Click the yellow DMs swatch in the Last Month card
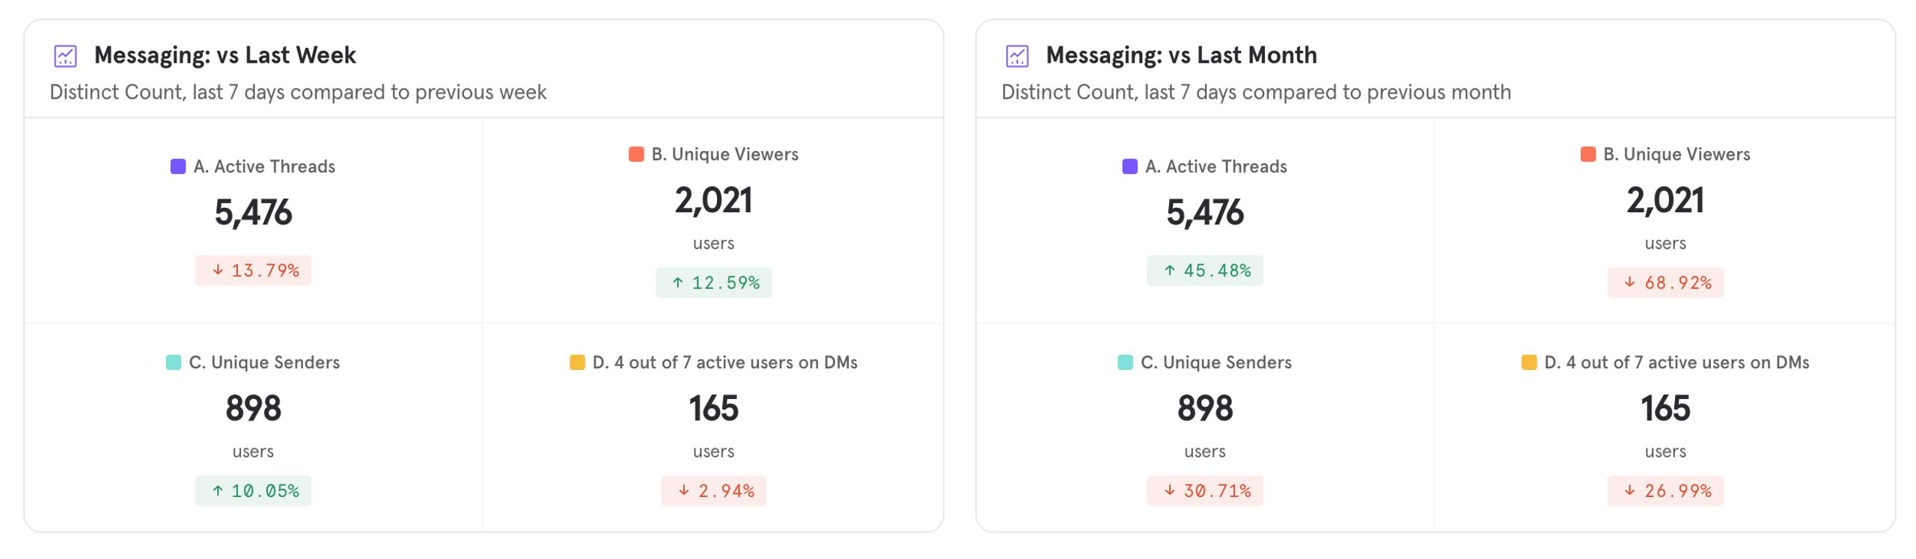 [x=1529, y=362]
